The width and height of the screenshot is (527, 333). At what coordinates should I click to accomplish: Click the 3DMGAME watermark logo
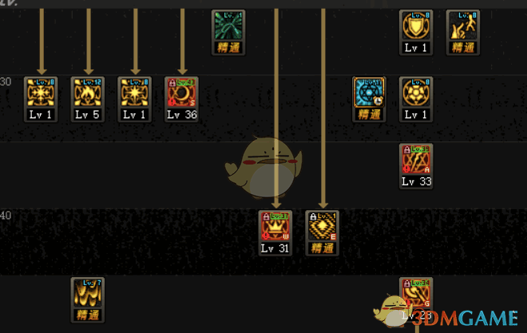[x=465, y=319]
